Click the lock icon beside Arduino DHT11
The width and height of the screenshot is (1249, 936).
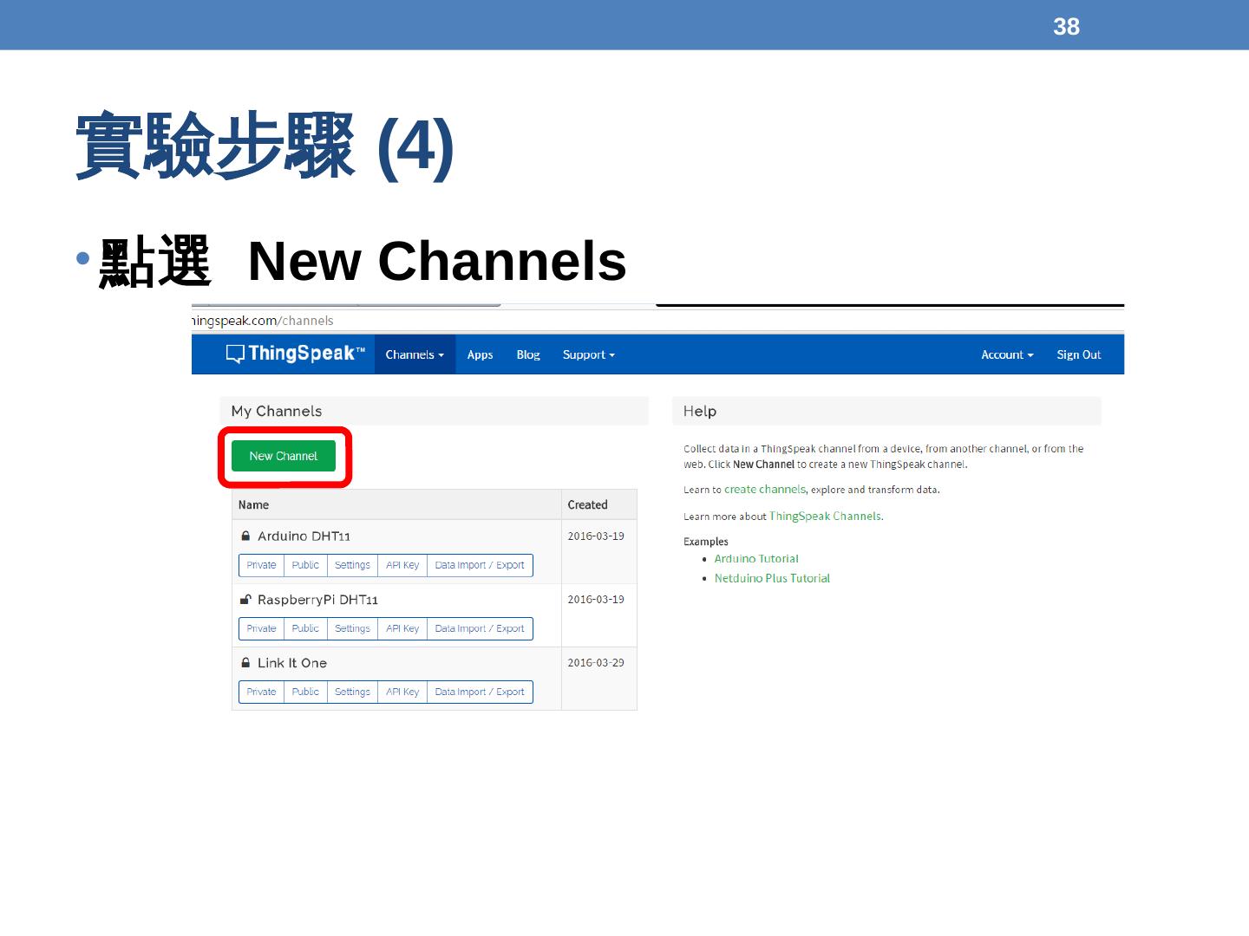coord(245,536)
